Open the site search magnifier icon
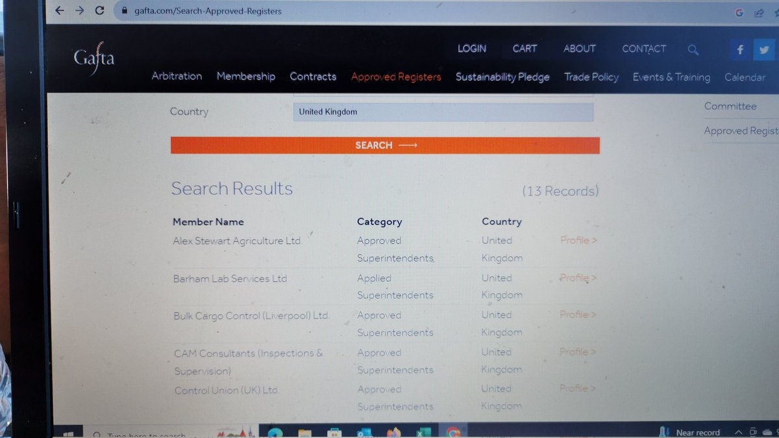This screenshot has width=779, height=438. (x=693, y=49)
